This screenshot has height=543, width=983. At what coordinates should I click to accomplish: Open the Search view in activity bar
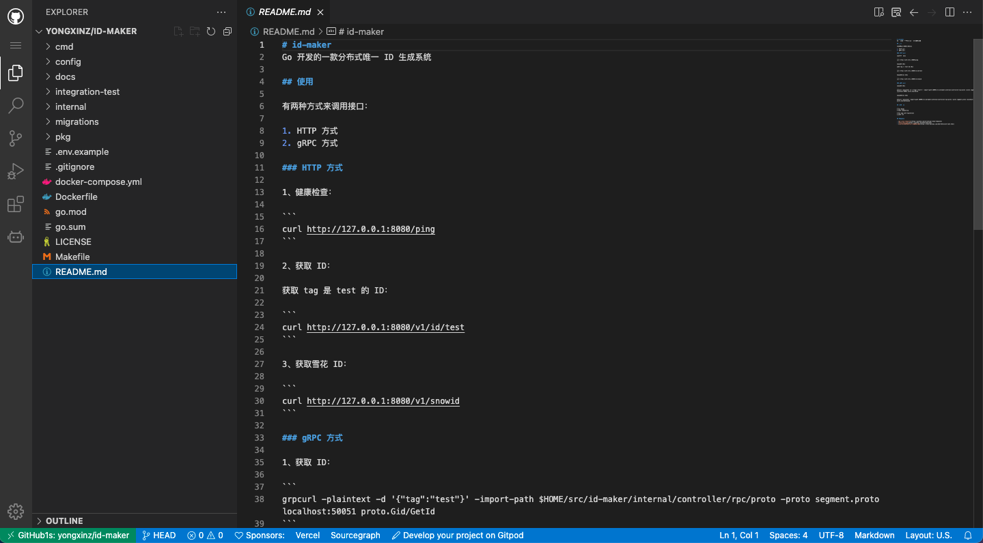(x=16, y=105)
